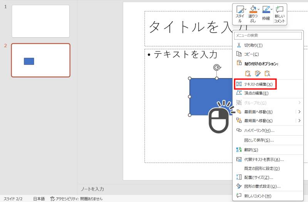The image size is (308, 202).
Task: Paste keeping source formatting icon
Action: pyautogui.click(x=258, y=73)
